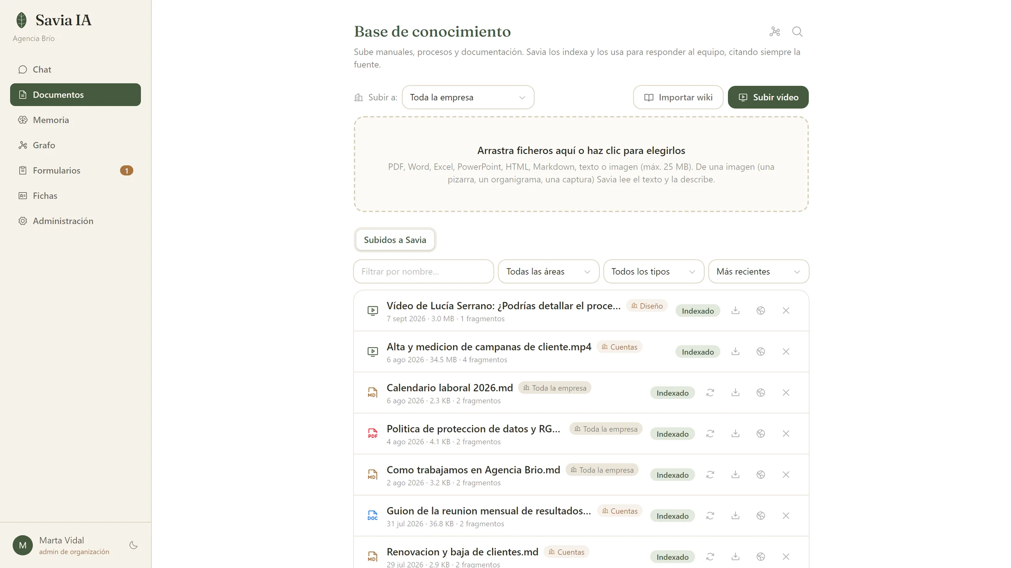Toggle dark mode with the moon icon
1011x568 pixels.
pos(134,545)
